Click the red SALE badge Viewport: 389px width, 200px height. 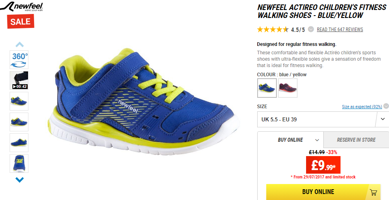[x=20, y=22]
